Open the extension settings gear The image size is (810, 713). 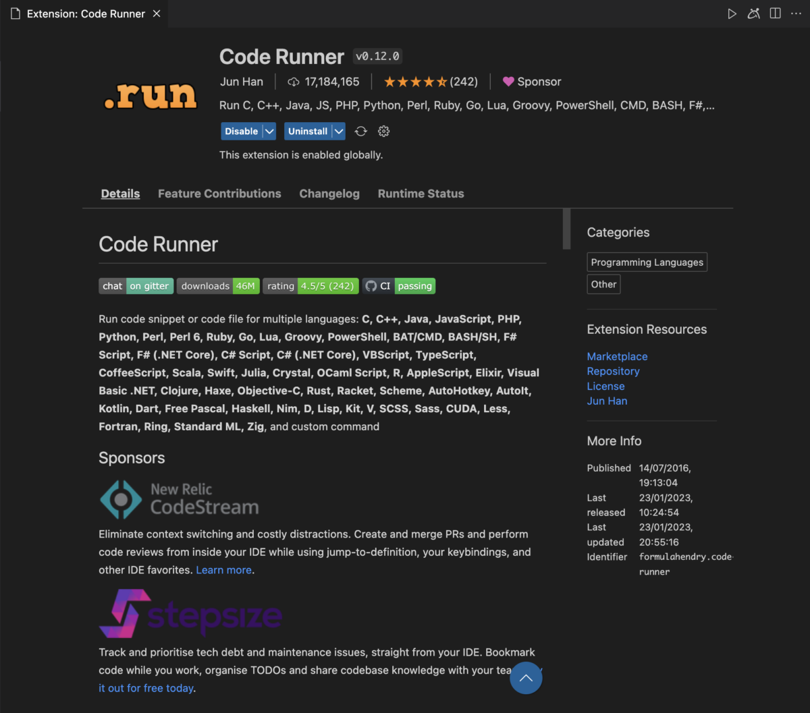384,132
